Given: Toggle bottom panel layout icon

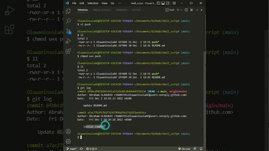Looking at the screenshot, I should point(163,3).
